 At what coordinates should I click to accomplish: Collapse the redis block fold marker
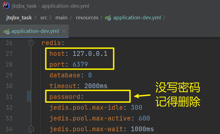[x=31, y=43]
